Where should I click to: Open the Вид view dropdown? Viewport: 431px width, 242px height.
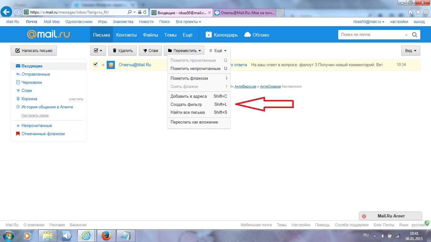pos(411,50)
